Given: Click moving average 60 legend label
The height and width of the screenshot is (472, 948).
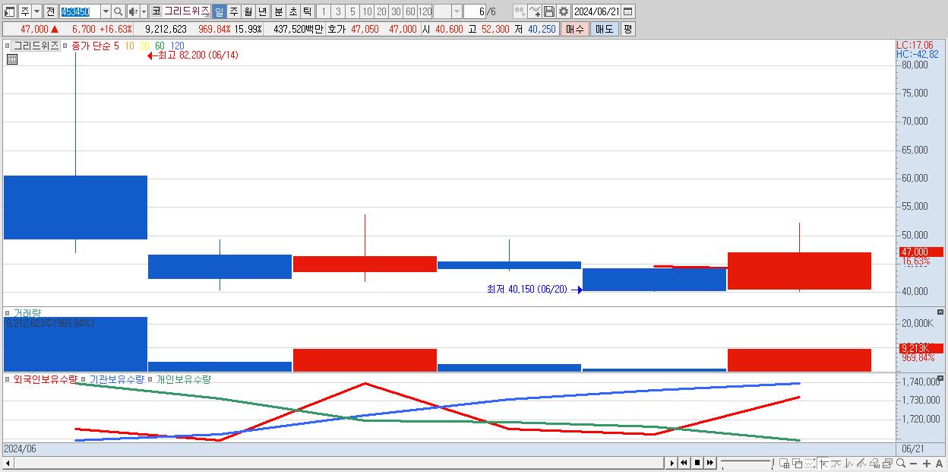Looking at the screenshot, I should 160,46.
